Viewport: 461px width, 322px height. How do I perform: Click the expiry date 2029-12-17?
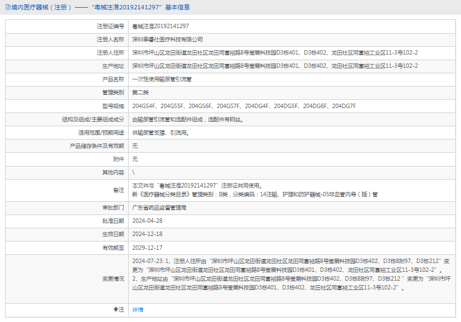[x=147, y=248]
